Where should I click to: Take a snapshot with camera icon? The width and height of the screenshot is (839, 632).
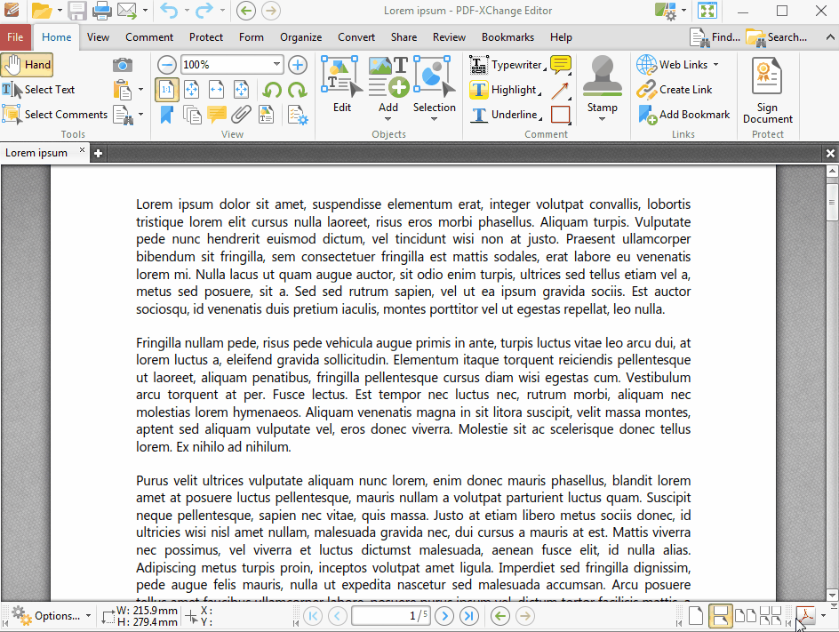coord(123,65)
